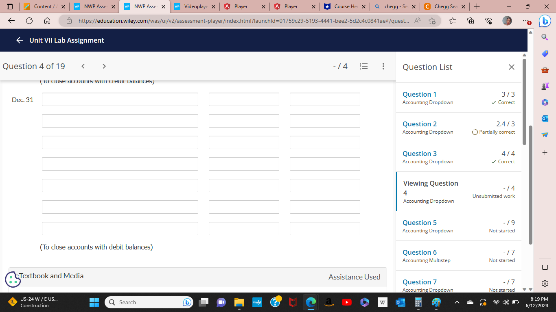
Task: Click the Dec. 31 row credit amount field
Action: [x=325, y=100]
